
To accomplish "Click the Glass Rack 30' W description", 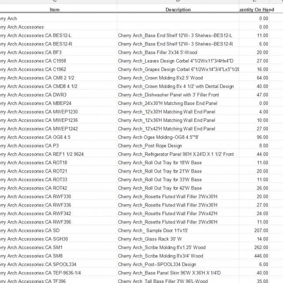I will 178,239.
